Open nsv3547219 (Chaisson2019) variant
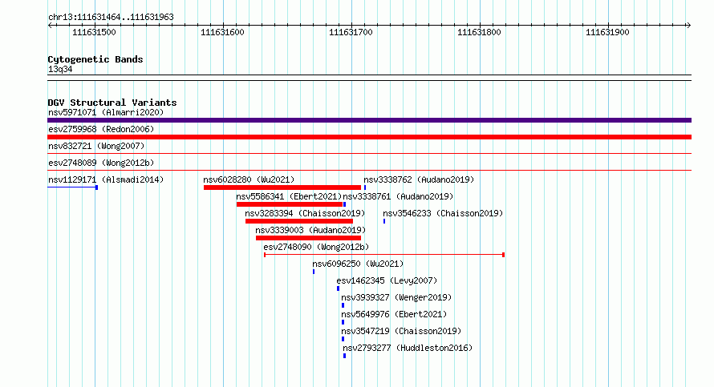Screen dimensions: 714x387 [401, 331]
